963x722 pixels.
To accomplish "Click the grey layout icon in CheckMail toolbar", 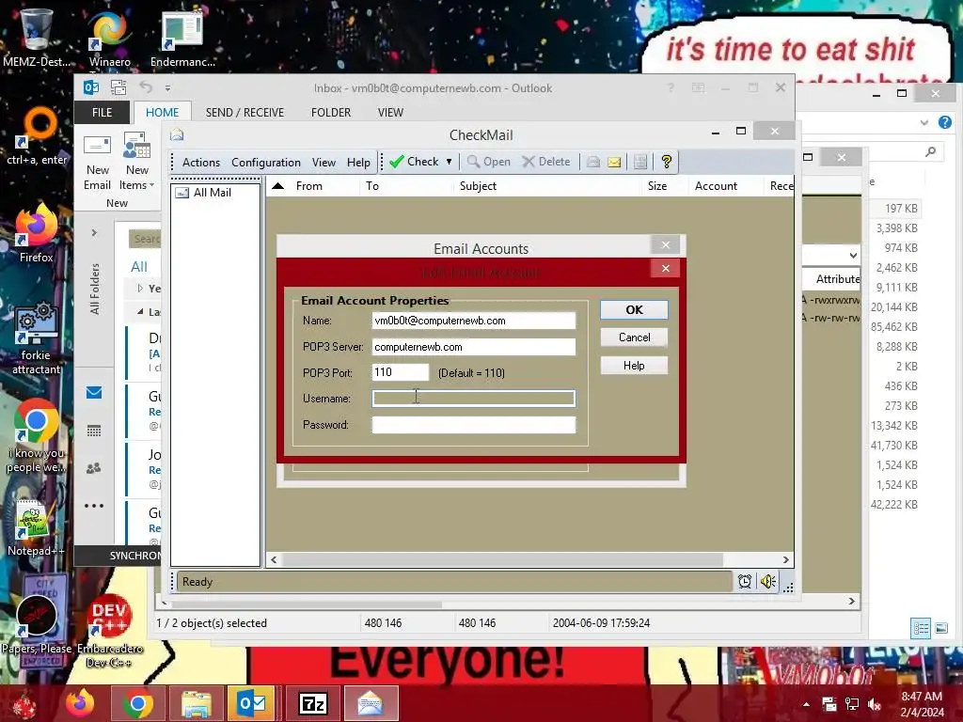I will click(639, 162).
